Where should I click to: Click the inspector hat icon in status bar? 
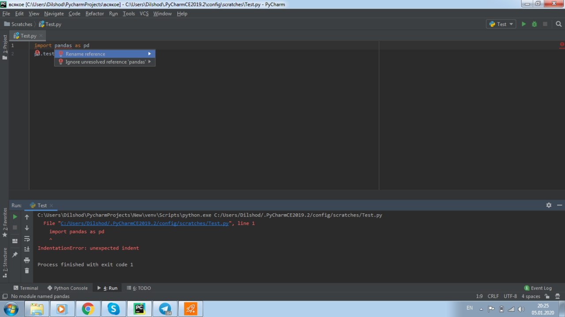click(x=557, y=296)
